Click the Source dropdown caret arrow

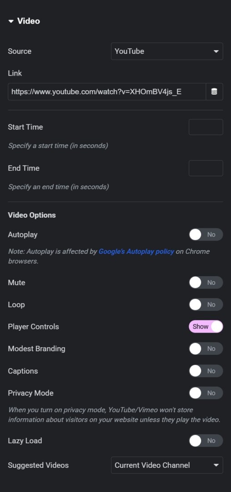tap(216, 51)
